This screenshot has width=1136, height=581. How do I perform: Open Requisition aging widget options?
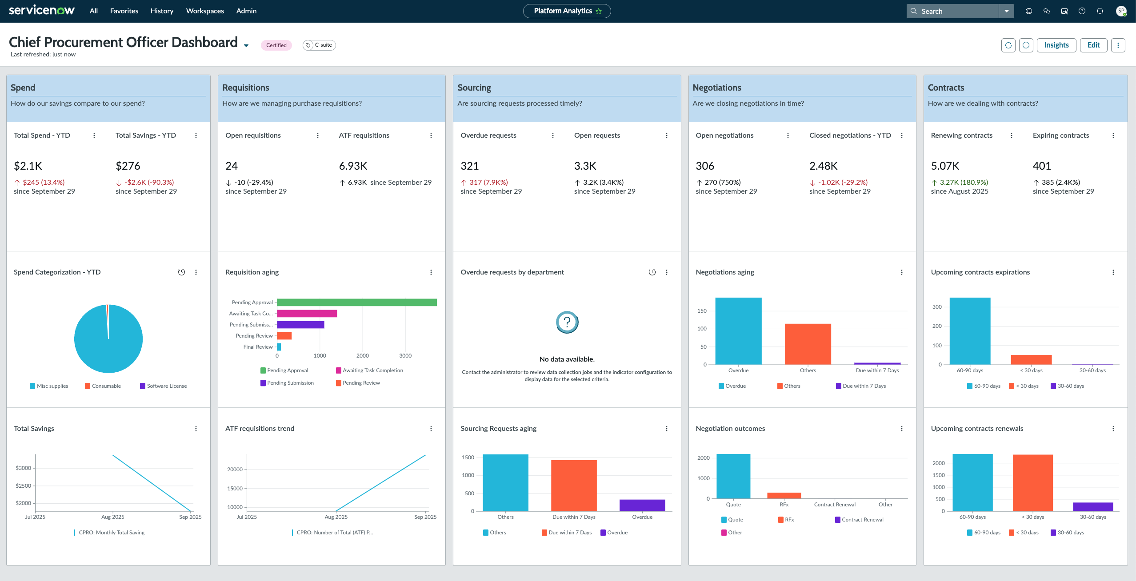(x=431, y=272)
